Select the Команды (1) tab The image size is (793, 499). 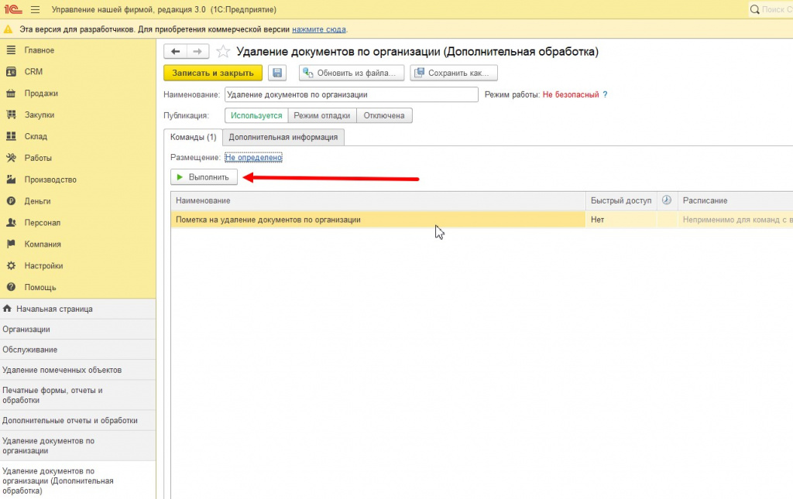[x=193, y=138]
